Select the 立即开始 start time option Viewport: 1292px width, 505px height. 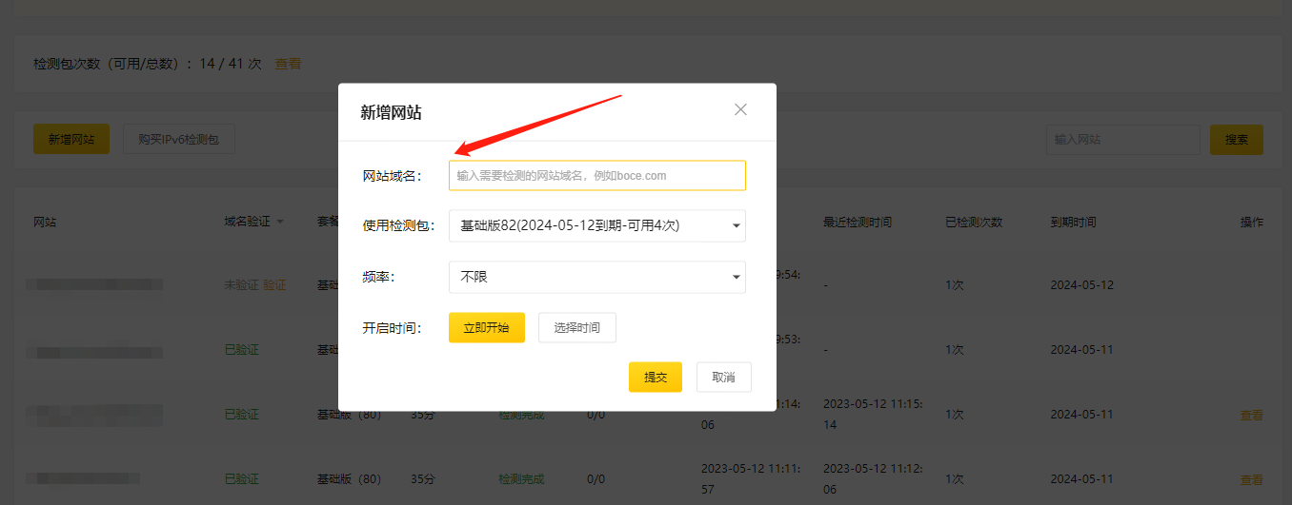point(486,327)
